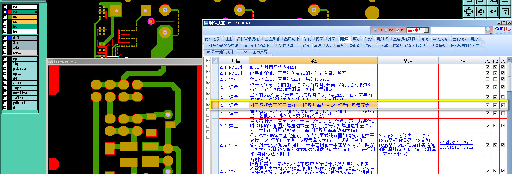Open the 更改记录 tab
Screen dimensions: 512x174
click(212, 39)
